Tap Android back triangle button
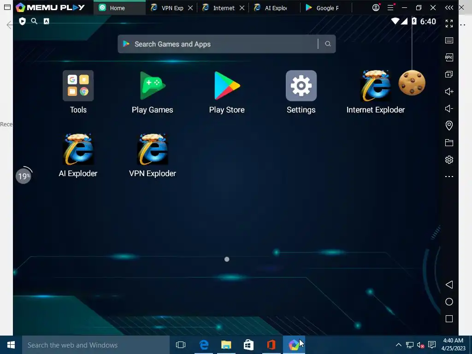 449,284
